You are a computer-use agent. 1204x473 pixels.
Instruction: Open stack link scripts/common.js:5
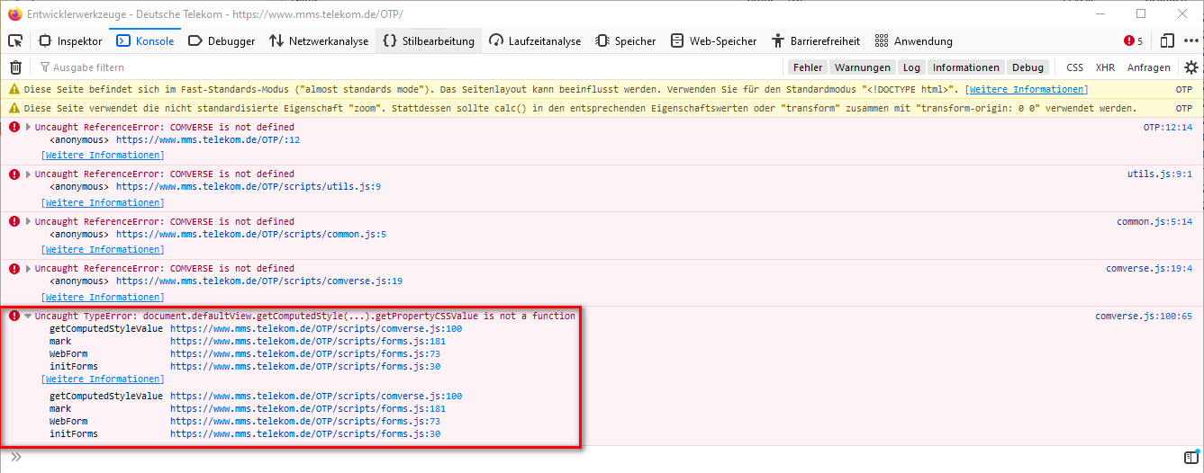tap(251, 234)
